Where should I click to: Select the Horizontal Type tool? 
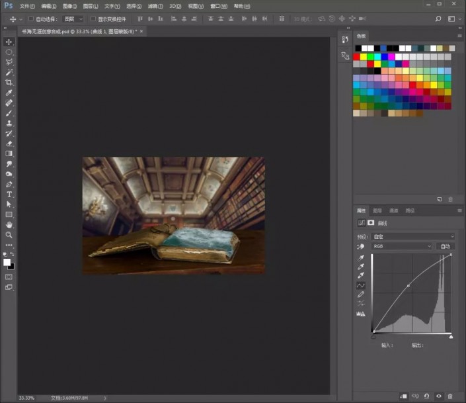[x=9, y=195]
